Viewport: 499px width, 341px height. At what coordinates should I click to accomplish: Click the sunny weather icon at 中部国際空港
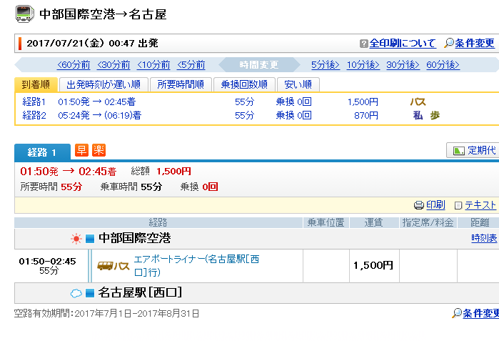76,238
